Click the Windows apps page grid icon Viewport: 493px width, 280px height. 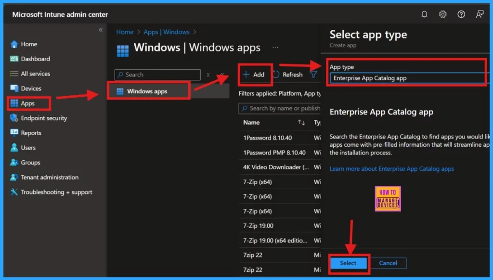pyautogui.click(x=123, y=51)
